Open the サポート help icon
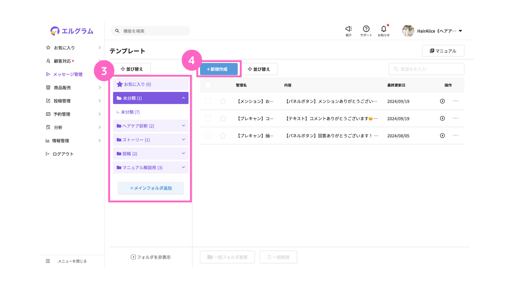 366,29
